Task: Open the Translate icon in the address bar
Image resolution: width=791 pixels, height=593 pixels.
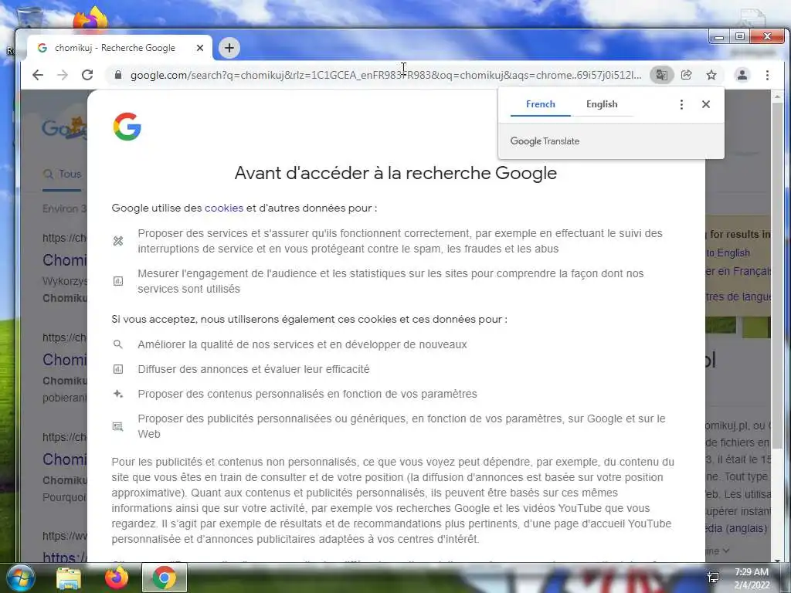Action: [x=661, y=75]
